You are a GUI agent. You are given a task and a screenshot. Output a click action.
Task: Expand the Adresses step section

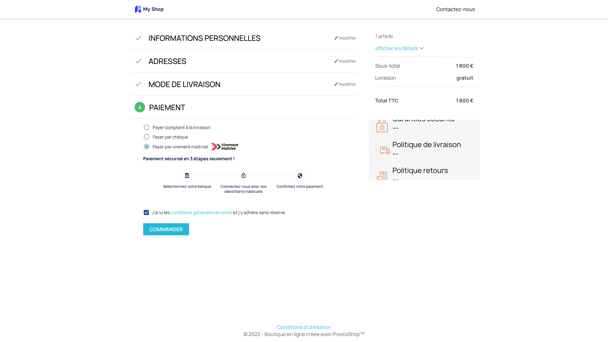click(167, 61)
